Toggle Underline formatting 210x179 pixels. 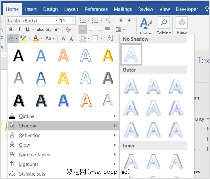coord(28,30)
